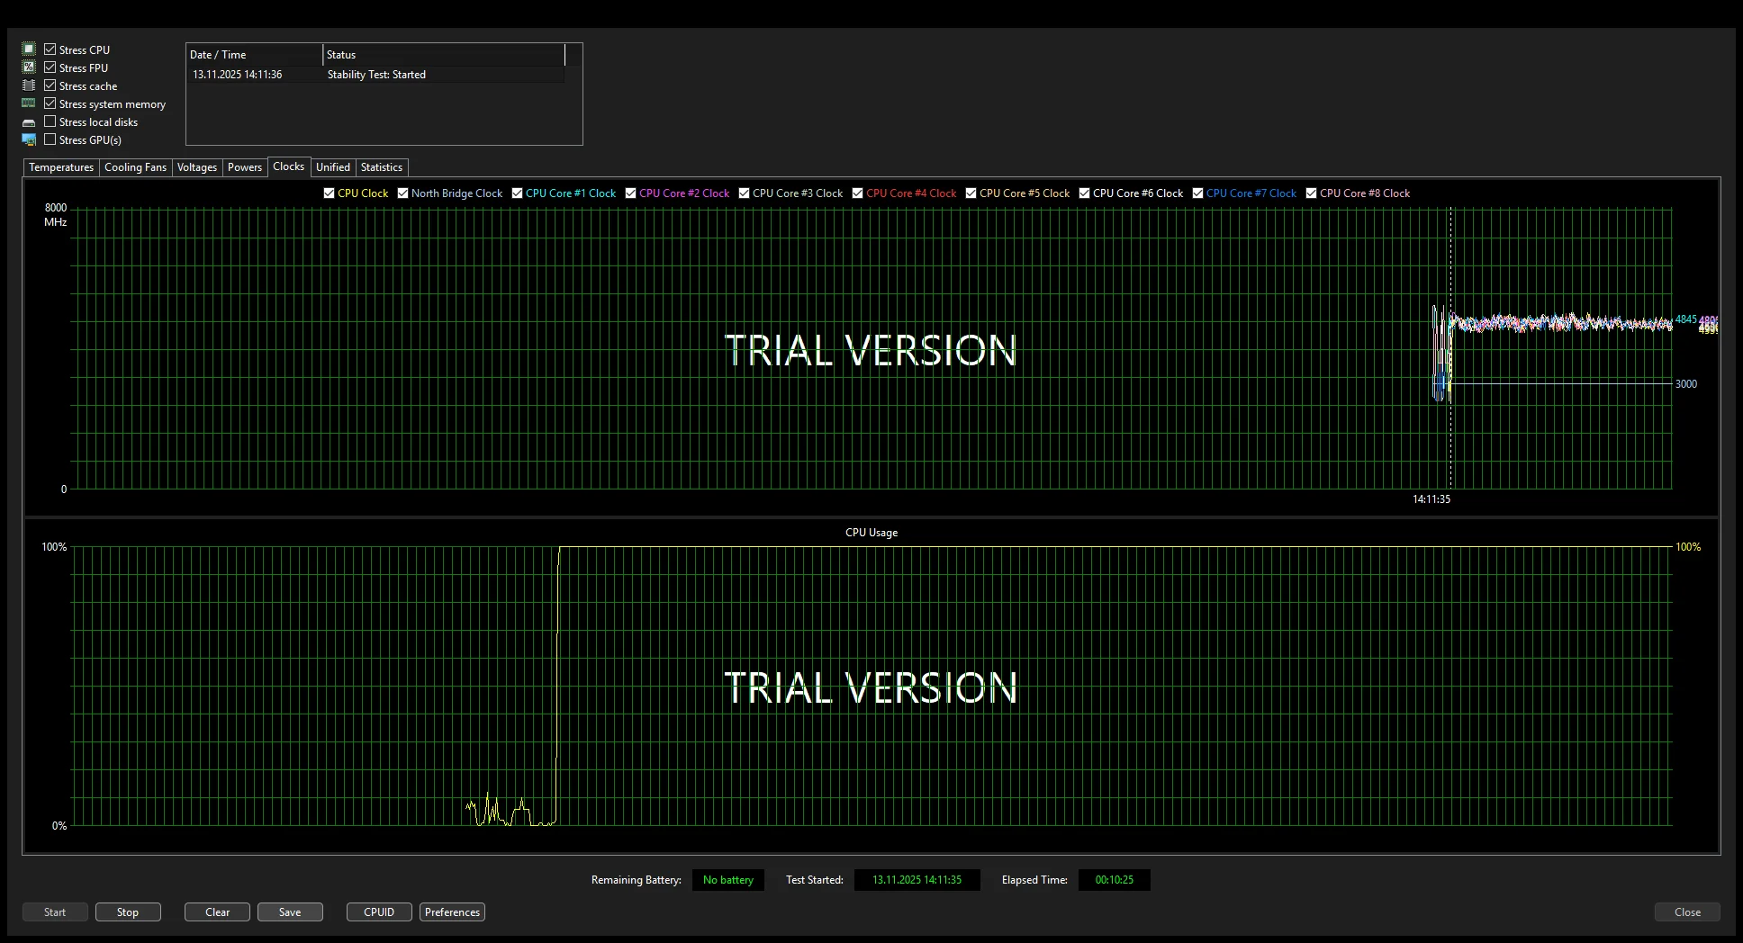Hide CPU Core #7 Clock line
The image size is (1743, 943).
(1198, 193)
